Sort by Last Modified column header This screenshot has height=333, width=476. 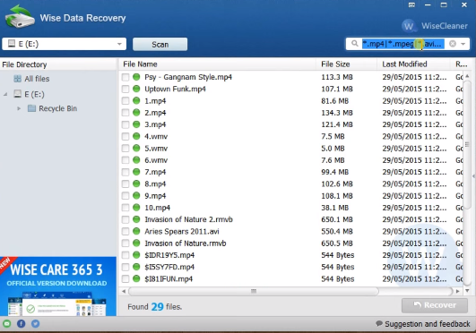coord(413,64)
